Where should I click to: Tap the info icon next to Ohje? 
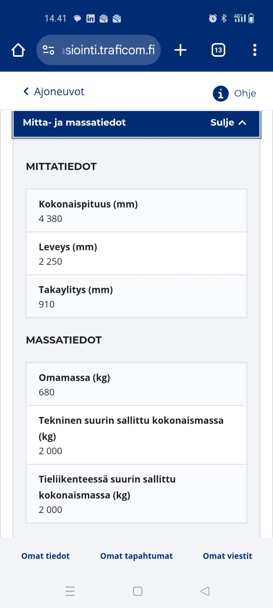tap(220, 93)
